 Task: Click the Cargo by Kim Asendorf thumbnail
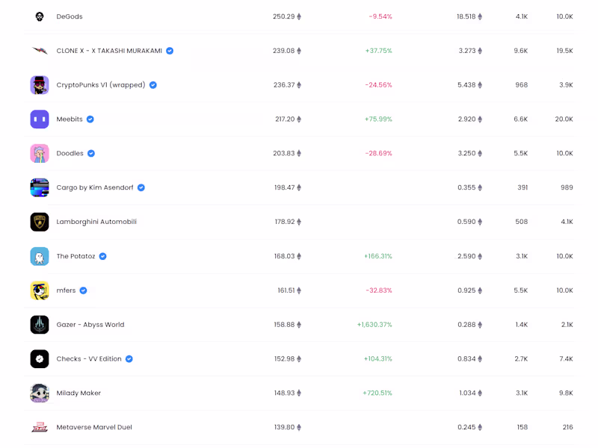click(x=40, y=187)
